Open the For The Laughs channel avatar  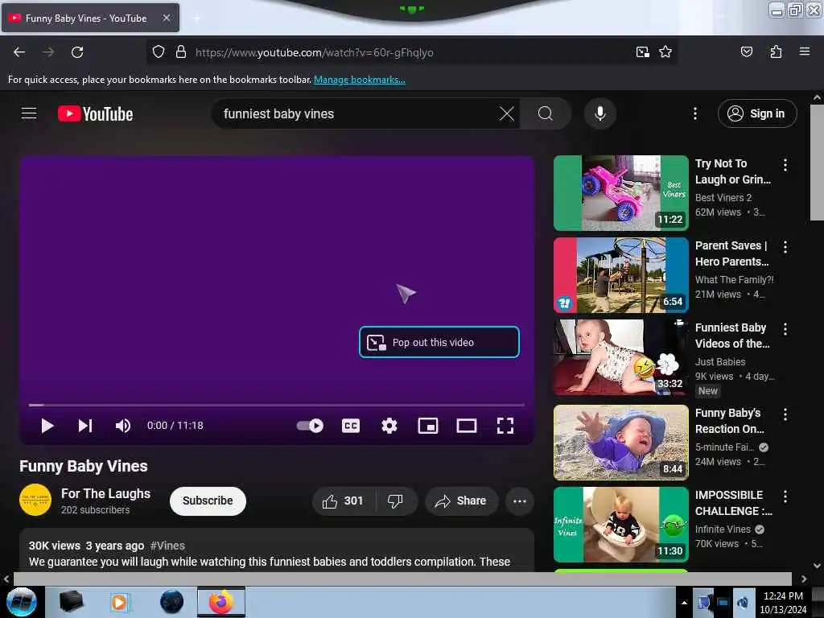tap(35, 500)
